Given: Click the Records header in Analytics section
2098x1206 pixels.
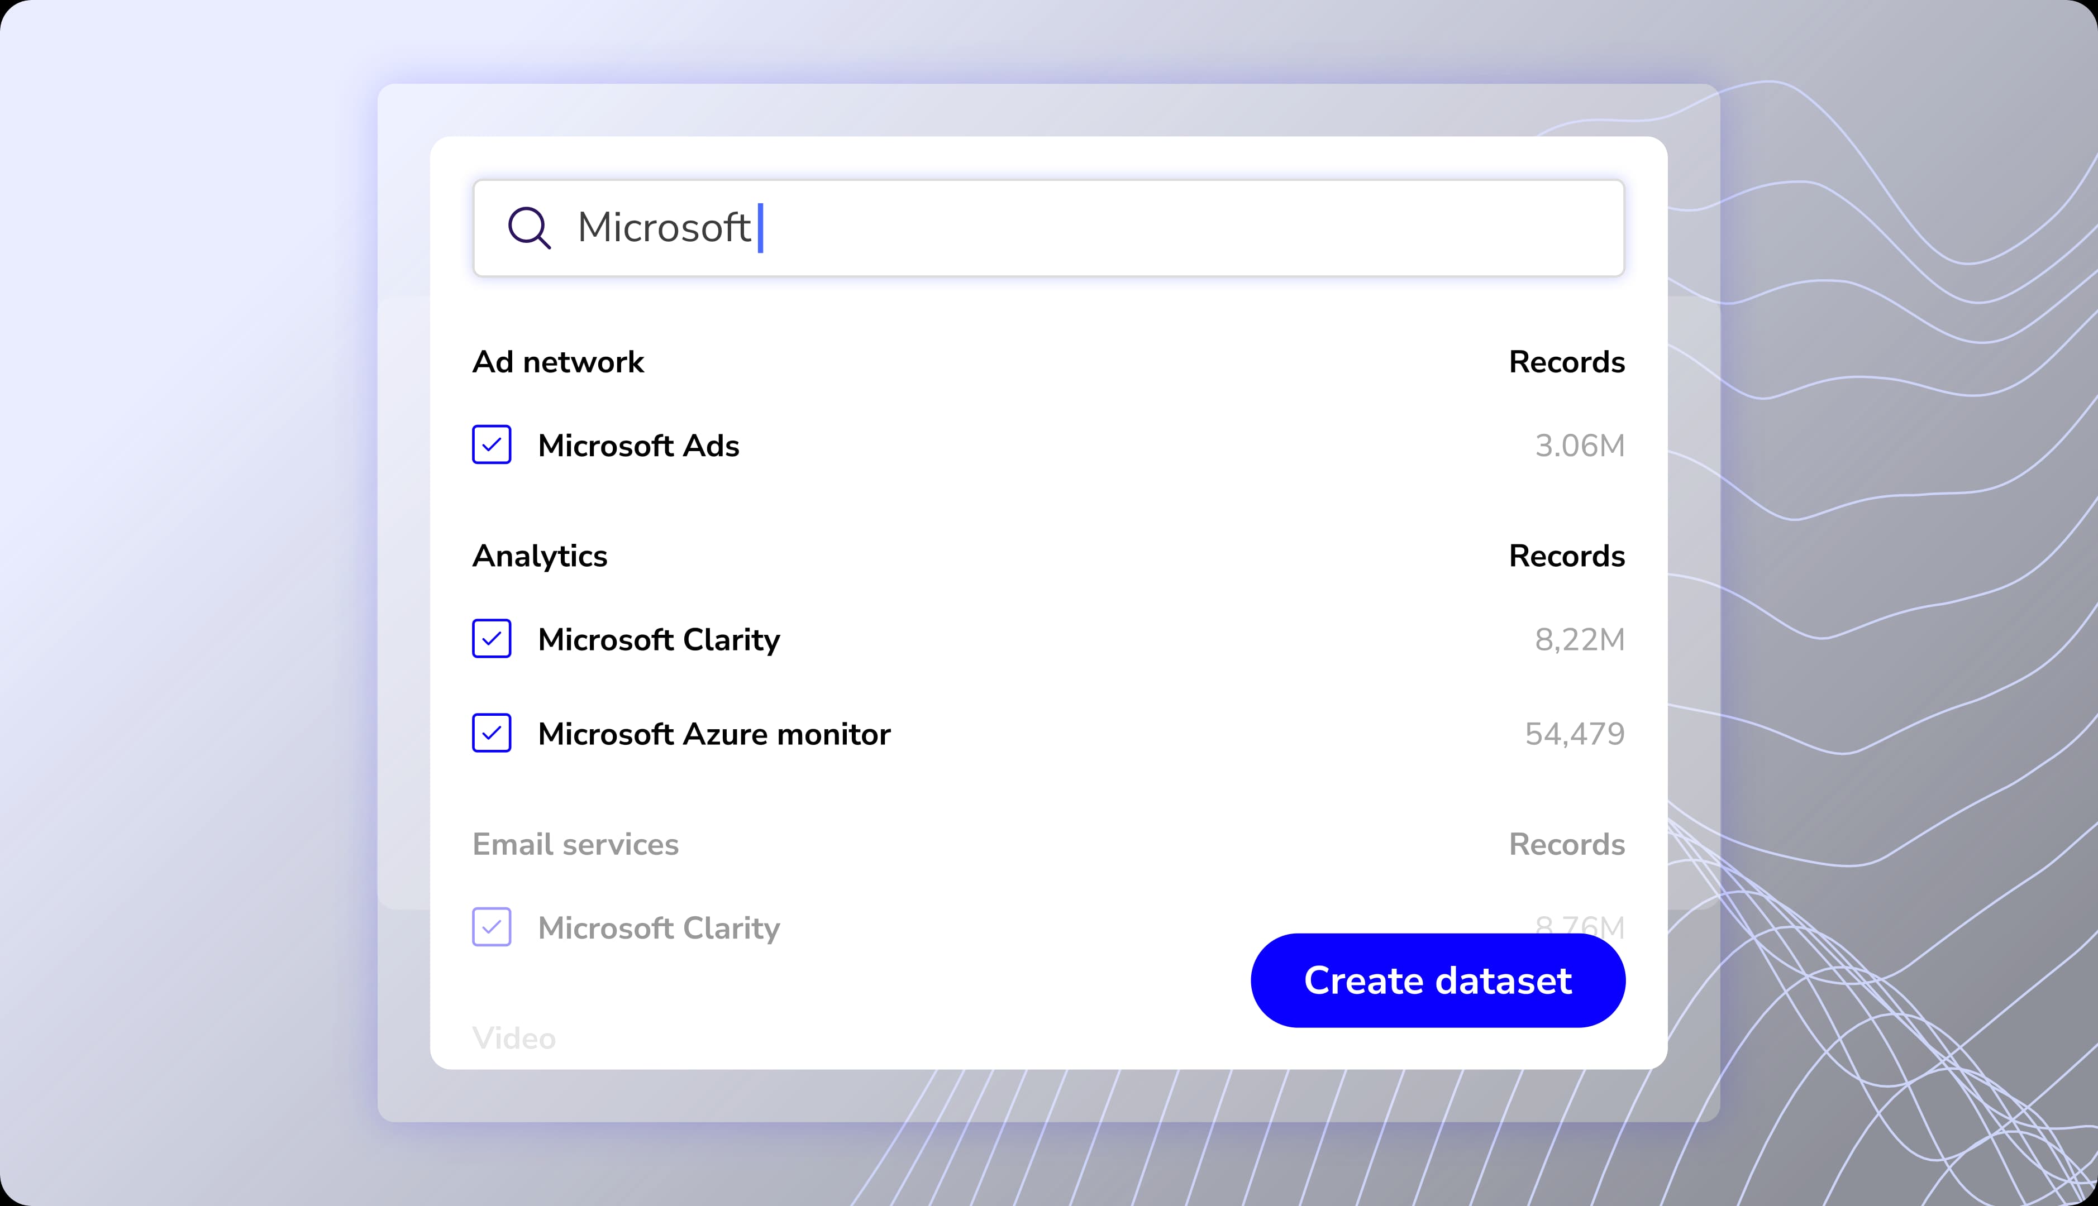Looking at the screenshot, I should 1566,556.
